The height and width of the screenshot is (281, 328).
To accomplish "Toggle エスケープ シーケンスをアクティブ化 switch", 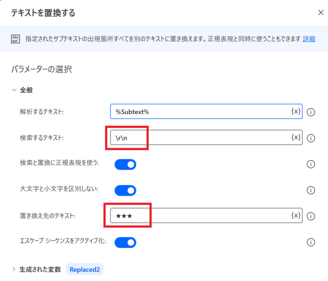I will tap(125, 243).
